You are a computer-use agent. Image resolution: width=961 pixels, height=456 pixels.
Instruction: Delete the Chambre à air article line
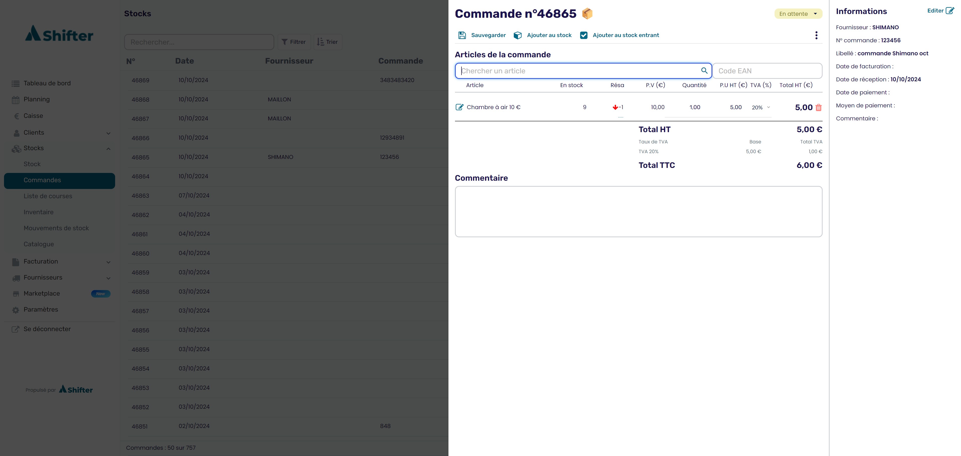pos(819,107)
